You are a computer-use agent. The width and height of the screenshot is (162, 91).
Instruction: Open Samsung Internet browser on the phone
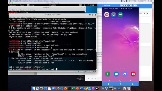(x=125, y=74)
